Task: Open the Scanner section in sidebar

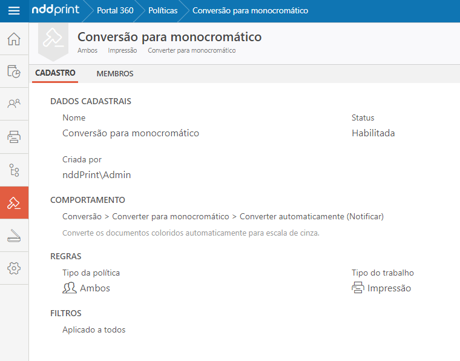Action: pos(14,236)
